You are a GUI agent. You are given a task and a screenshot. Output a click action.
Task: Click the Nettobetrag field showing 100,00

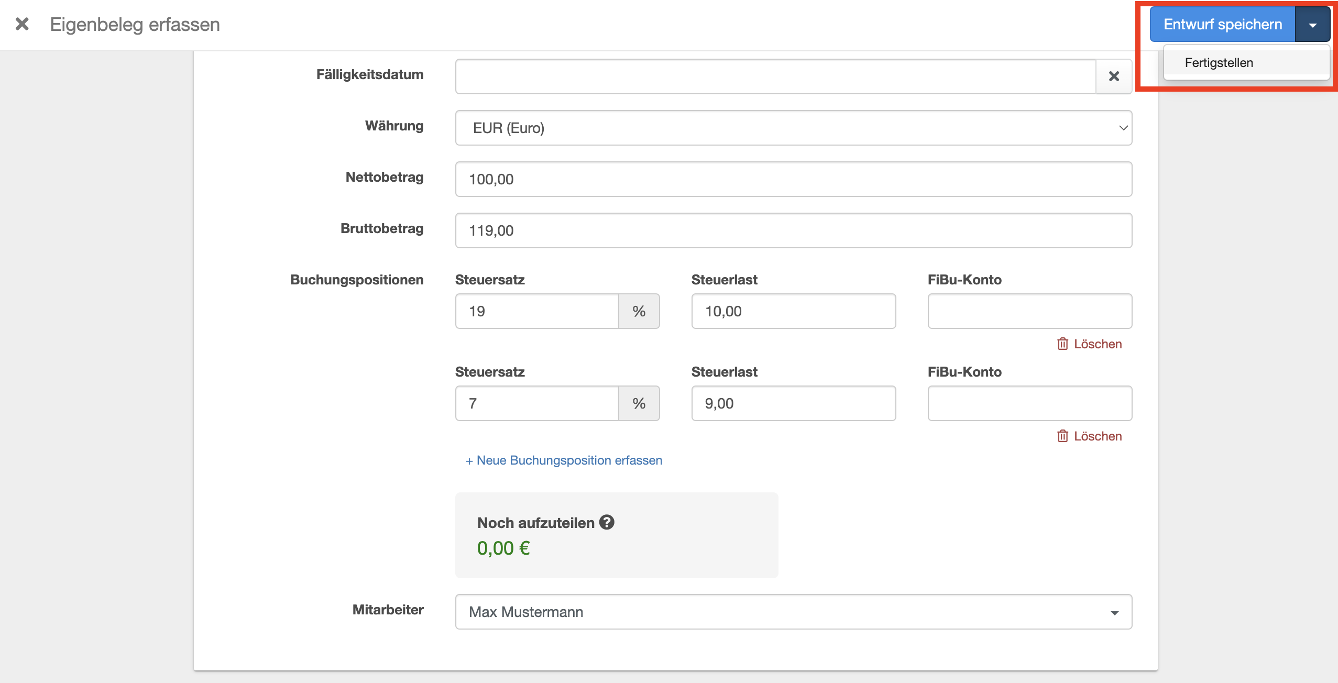click(793, 179)
